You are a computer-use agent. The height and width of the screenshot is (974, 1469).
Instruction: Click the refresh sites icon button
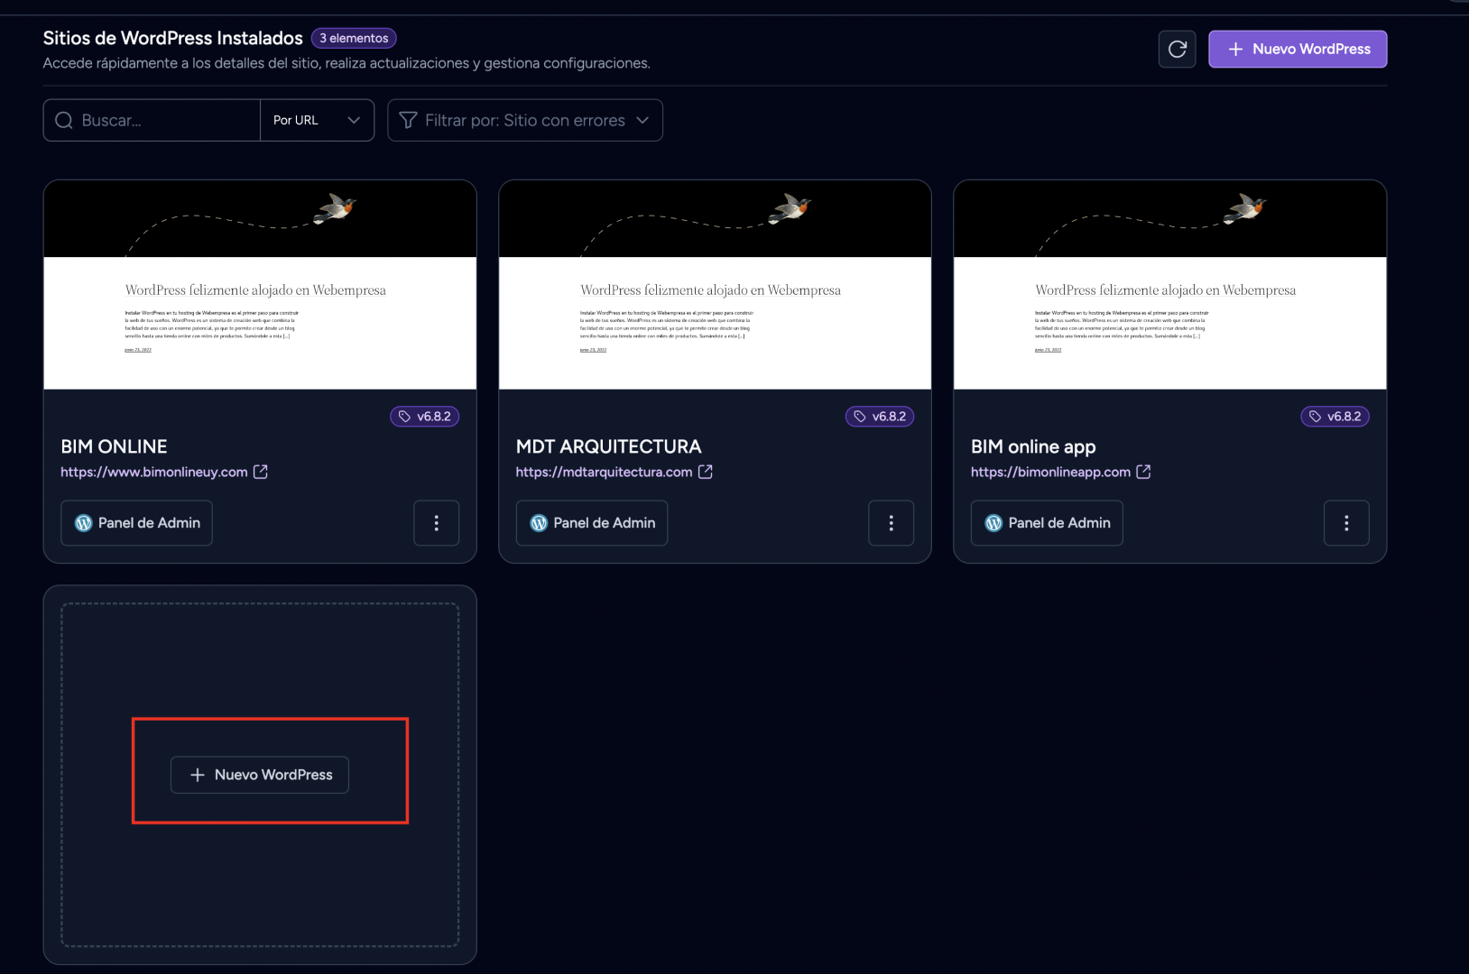click(1177, 49)
